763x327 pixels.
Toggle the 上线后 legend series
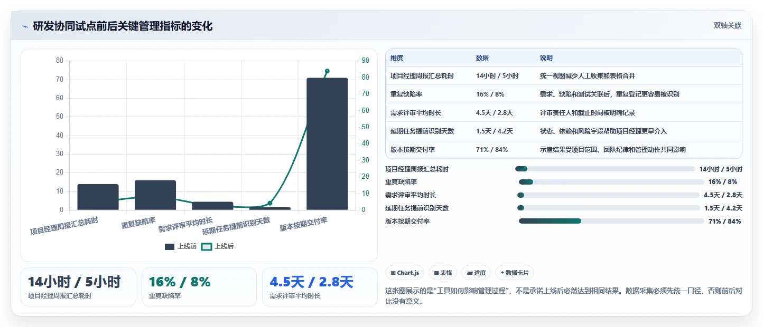click(x=217, y=246)
